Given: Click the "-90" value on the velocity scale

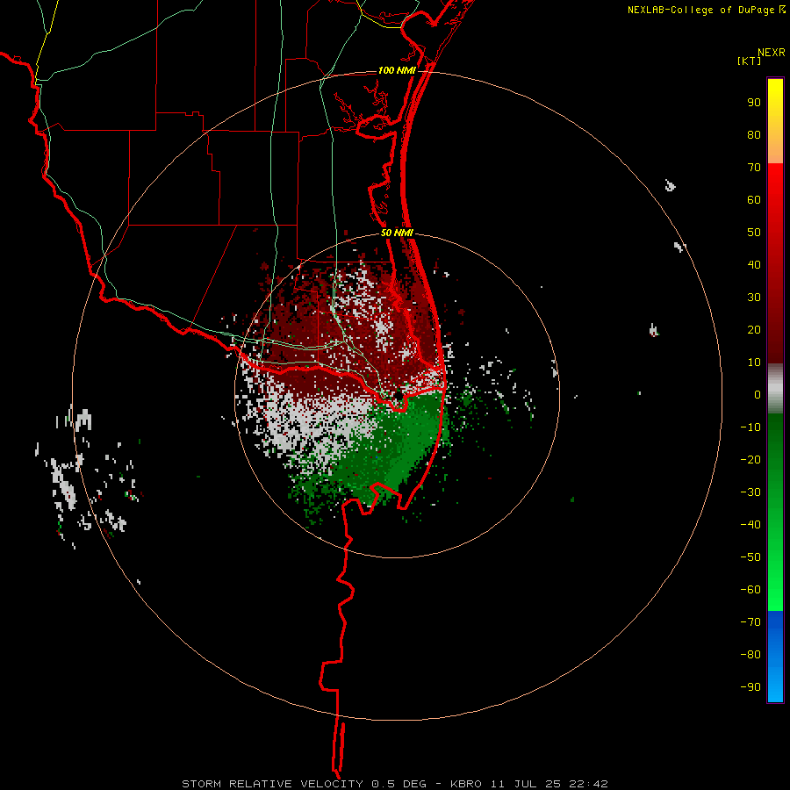Looking at the screenshot, I should (x=750, y=687).
